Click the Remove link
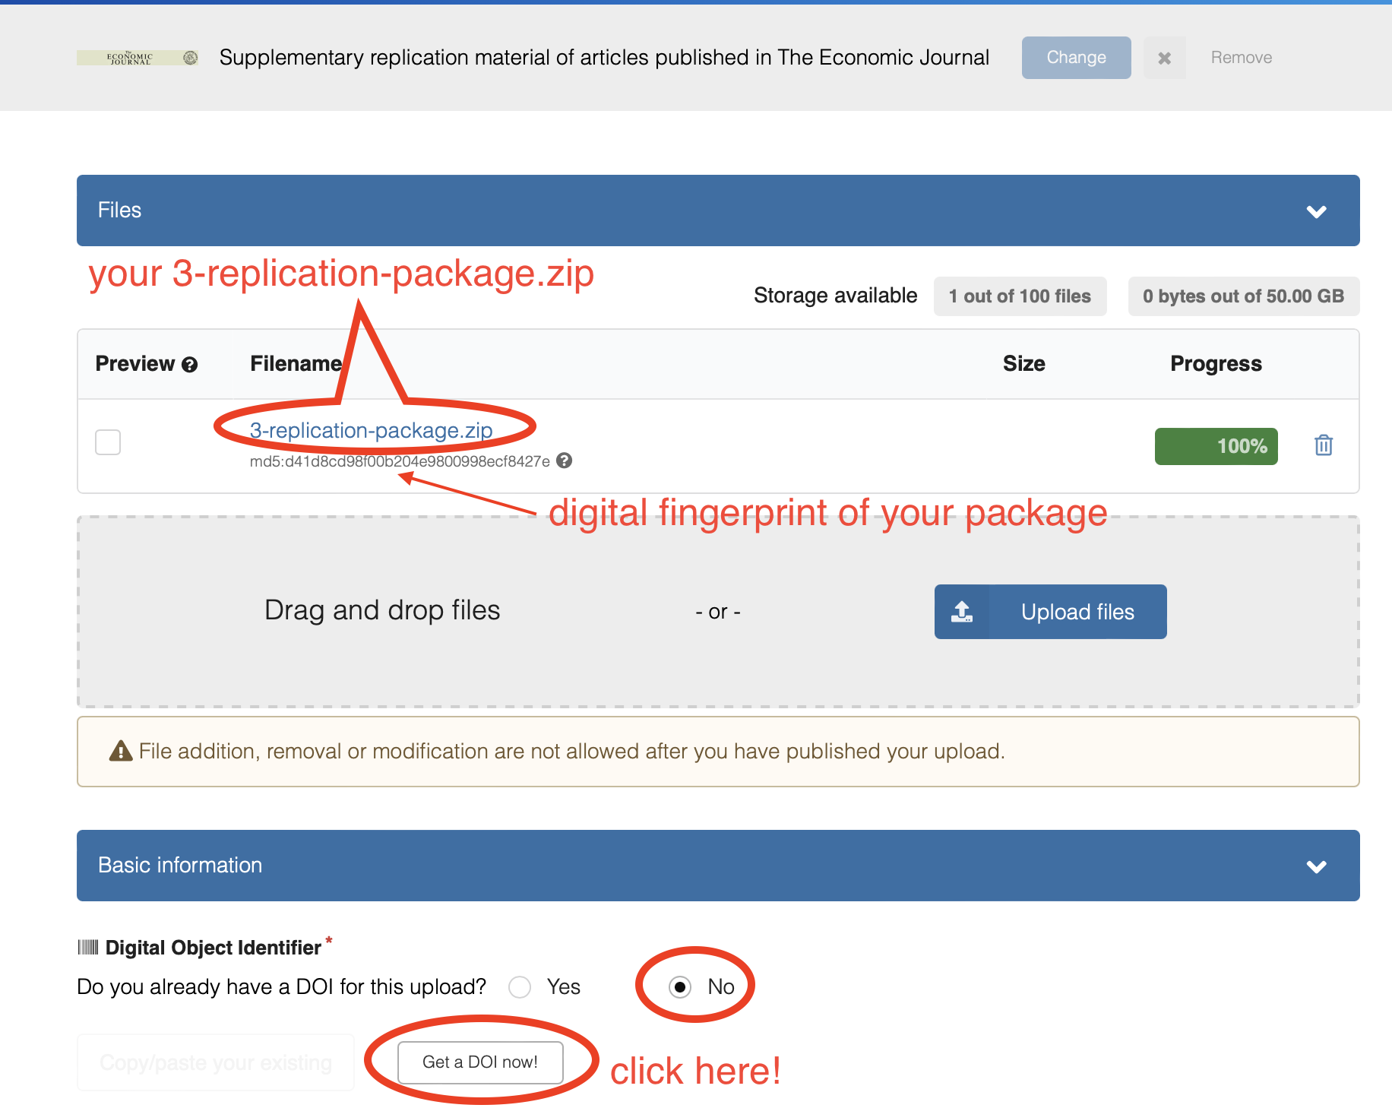Image resolution: width=1392 pixels, height=1108 pixels. pyautogui.click(x=1241, y=58)
